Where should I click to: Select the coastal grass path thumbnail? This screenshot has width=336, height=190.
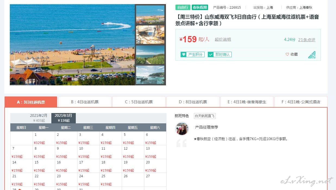click(150, 55)
